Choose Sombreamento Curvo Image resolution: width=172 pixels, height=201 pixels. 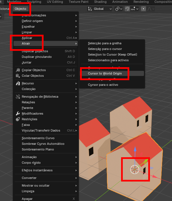(x=46, y=138)
